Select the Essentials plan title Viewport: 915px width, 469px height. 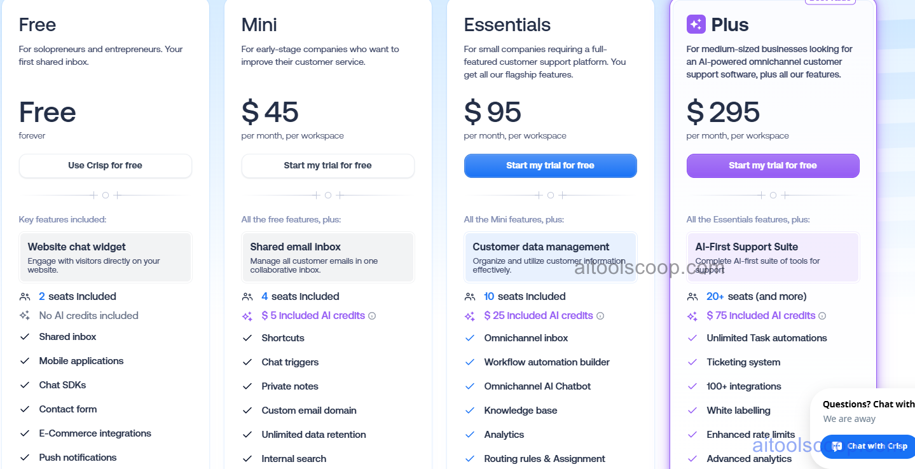(507, 25)
